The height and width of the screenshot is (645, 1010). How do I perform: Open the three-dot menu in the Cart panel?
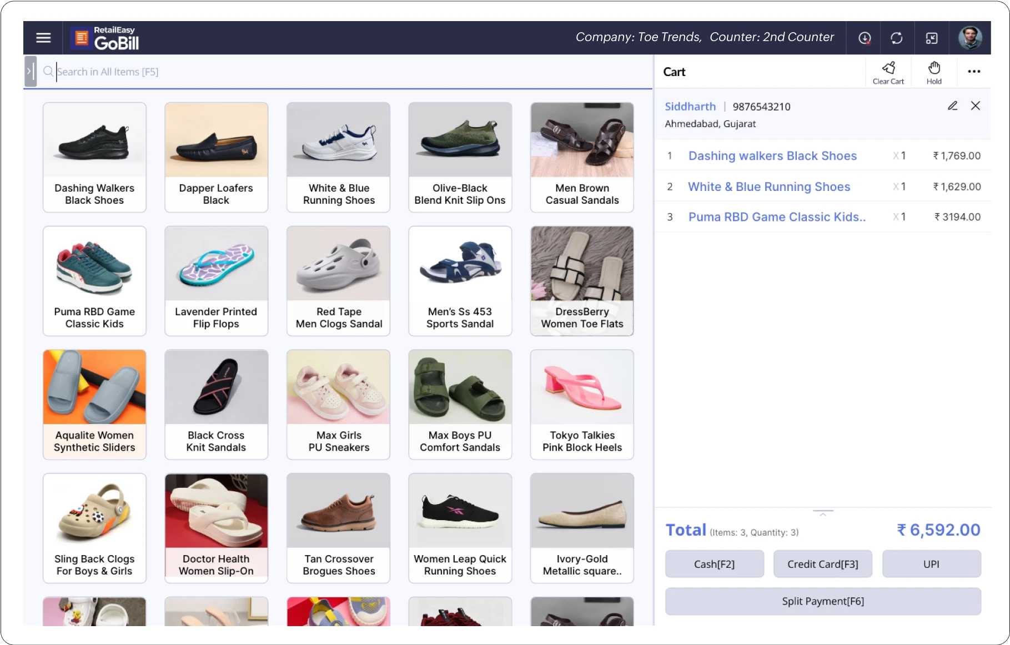click(x=973, y=71)
